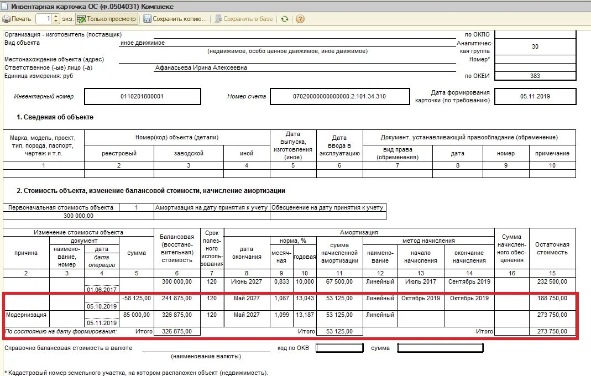Click the empty по ОКПО code cell
Screen dimensions: 591x376
535,34
